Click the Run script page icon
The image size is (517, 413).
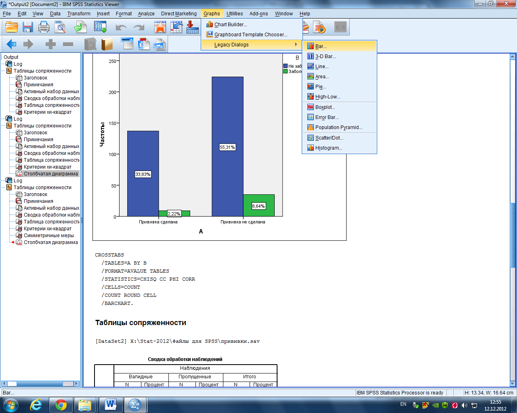[319, 27]
